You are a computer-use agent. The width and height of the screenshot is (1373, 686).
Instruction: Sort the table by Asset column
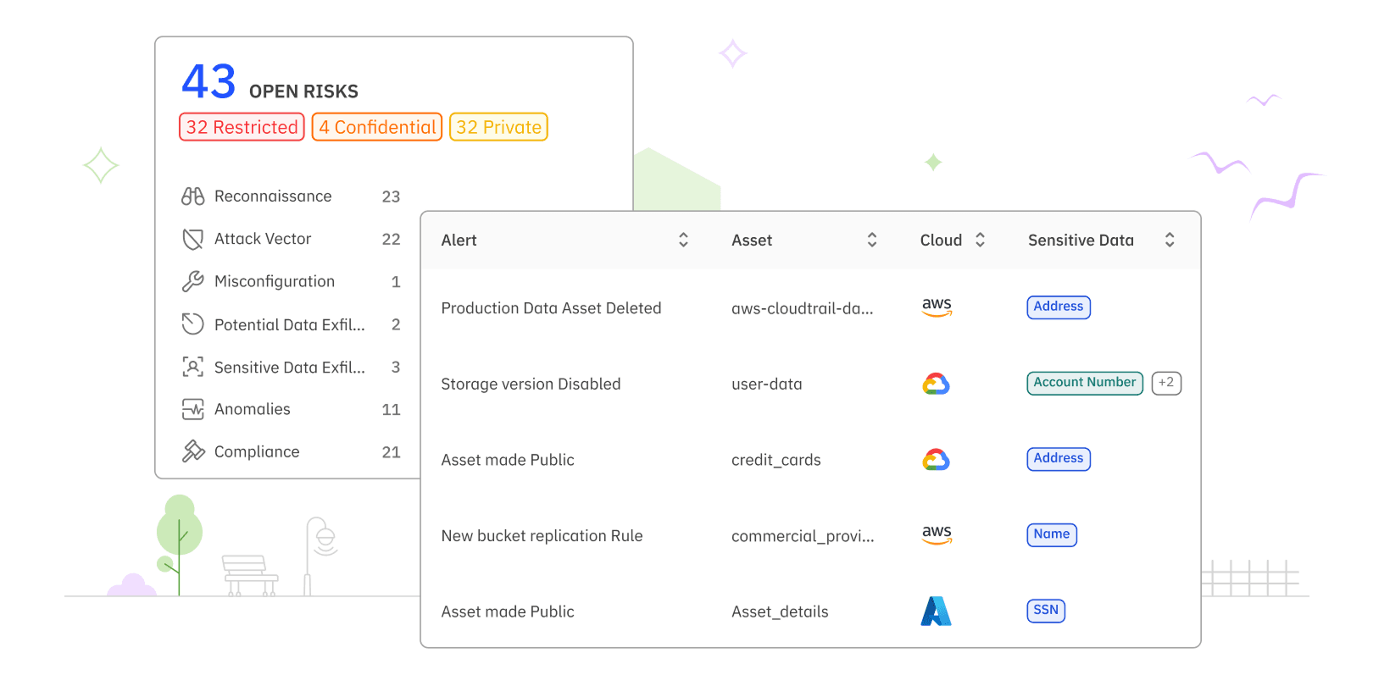coord(871,241)
